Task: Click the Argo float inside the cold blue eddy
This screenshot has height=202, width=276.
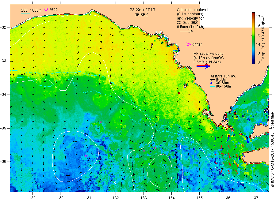Action: (x=86, y=156)
